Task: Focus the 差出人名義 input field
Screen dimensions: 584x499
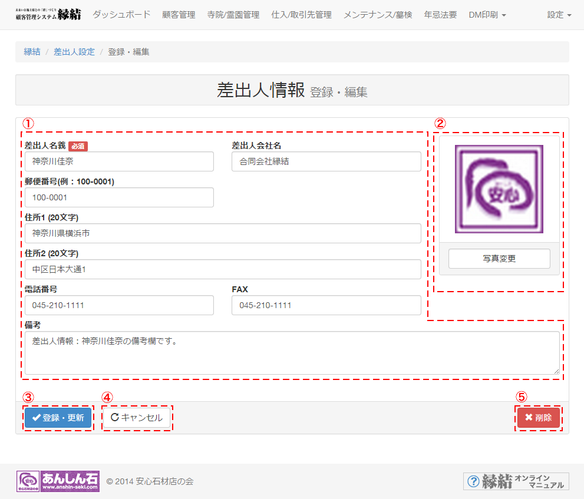Action: point(119,161)
